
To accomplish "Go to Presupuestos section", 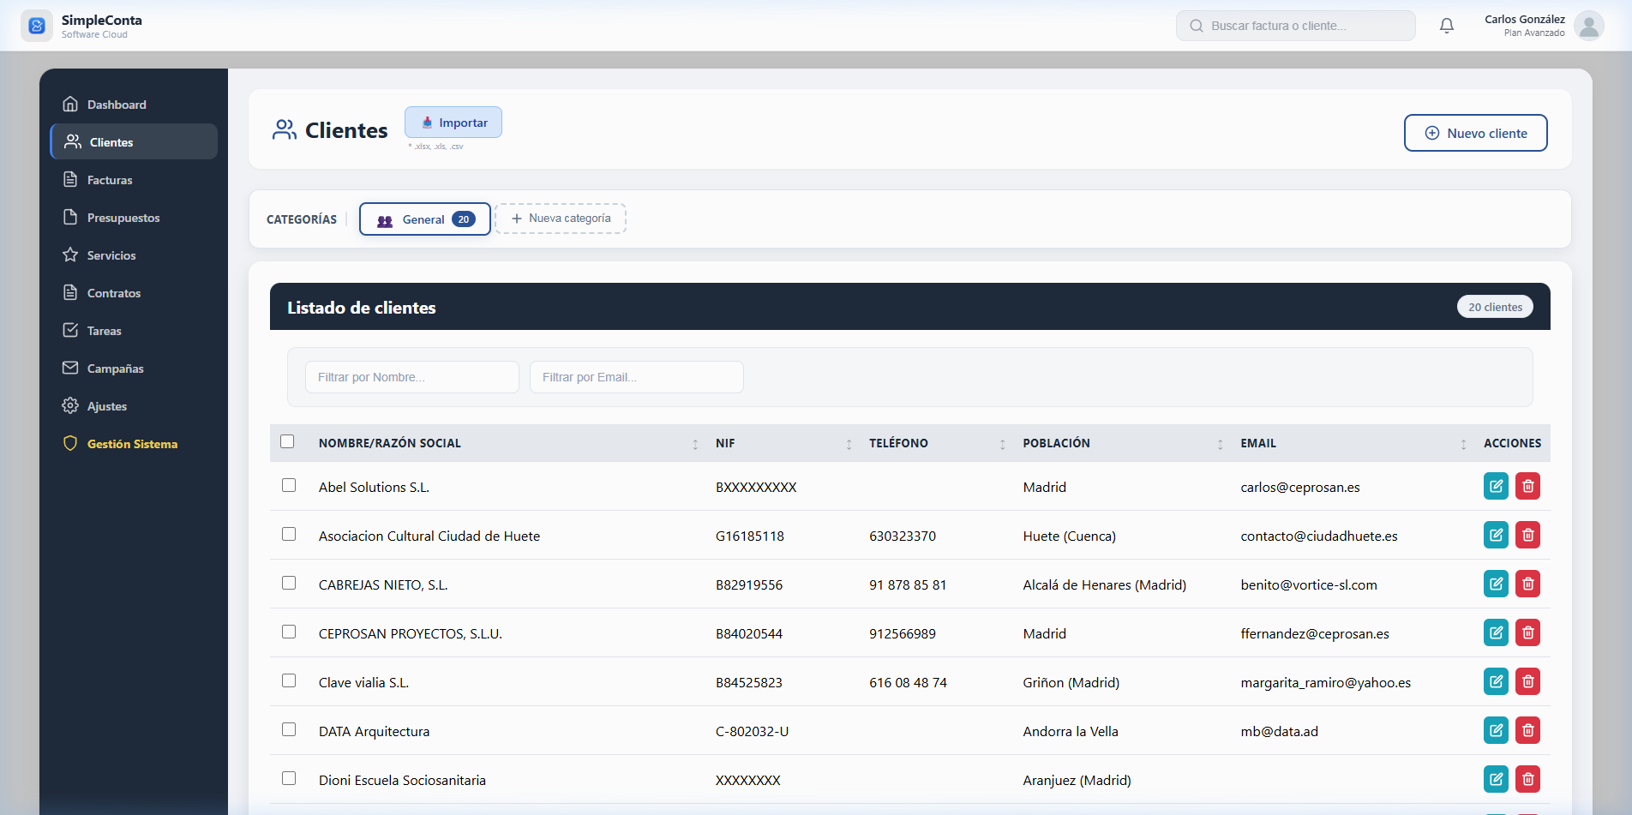I will (x=123, y=218).
